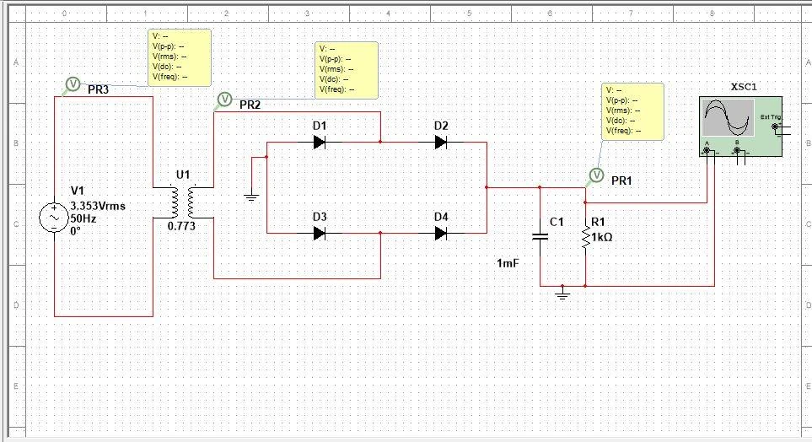Click the C1 reference designator label
The width and height of the screenshot is (812, 442).
(557, 223)
